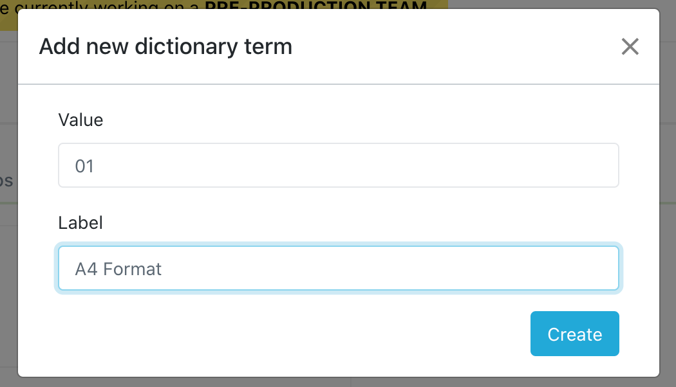676x387 pixels.
Task: Click the Create button to submit the term
Action: coord(574,333)
